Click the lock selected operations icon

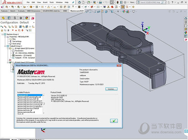(x=2, y=30)
